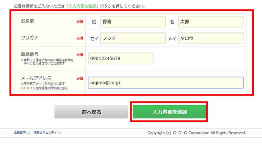Click the external link icon beside 情報セキュリティ
Image resolution: width=262 pixels, height=164 pixels.
coord(60,133)
